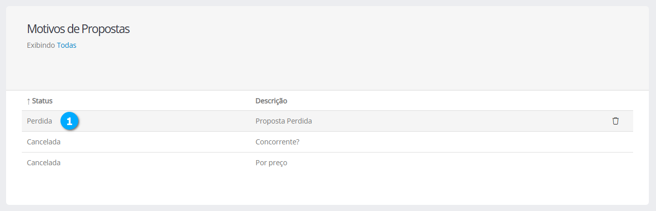Open the Por preço description
656x211 pixels.
(x=272, y=163)
